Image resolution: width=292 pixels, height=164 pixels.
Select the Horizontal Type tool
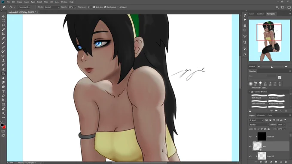(3, 91)
